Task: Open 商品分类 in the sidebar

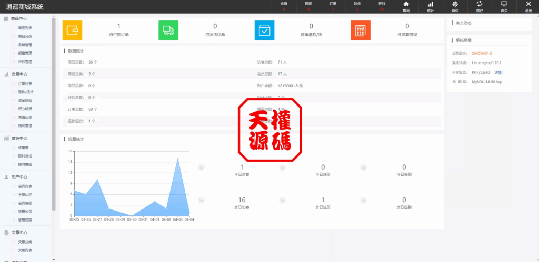Action: point(25,36)
